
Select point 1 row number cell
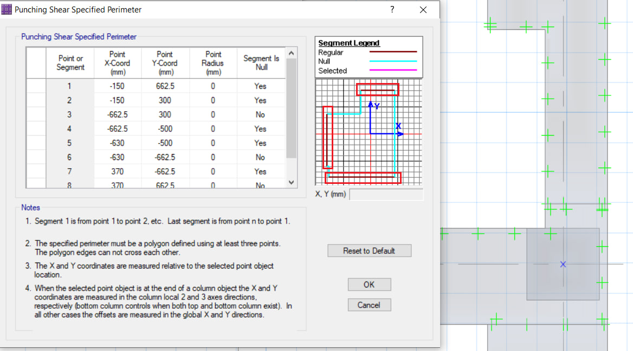(x=70, y=86)
